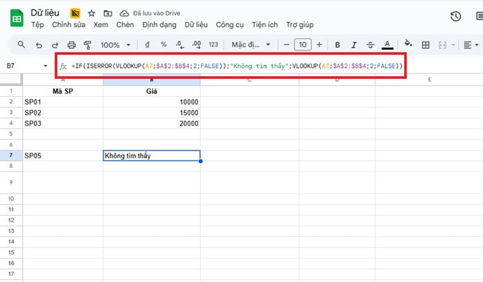This screenshot has width=483, height=282.
Task: Open the Name Box dropdown arrow
Action: click(x=46, y=66)
